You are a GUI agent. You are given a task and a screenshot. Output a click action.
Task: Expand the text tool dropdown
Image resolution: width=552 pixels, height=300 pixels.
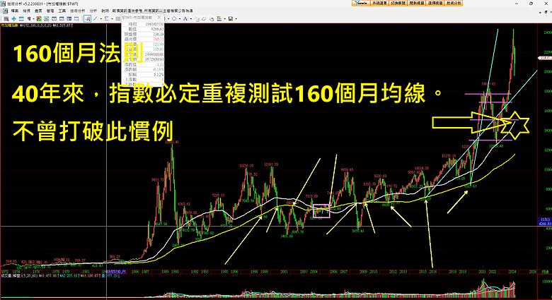pos(191,18)
